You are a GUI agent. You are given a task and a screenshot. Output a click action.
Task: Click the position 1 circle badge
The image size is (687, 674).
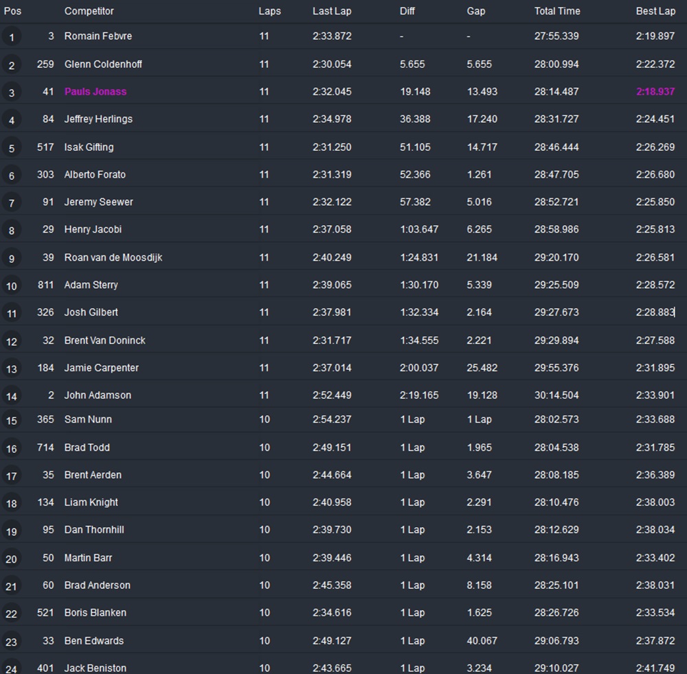[11, 37]
